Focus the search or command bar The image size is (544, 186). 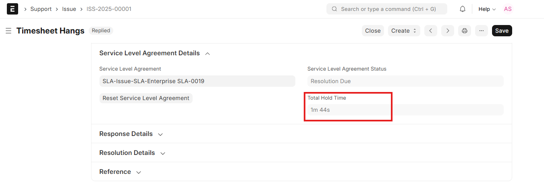387,9
